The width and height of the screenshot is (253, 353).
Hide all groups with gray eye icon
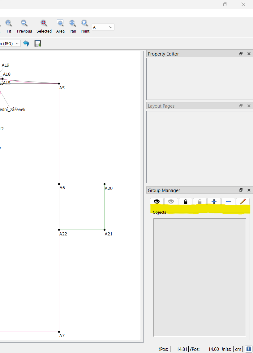[x=171, y=202]
